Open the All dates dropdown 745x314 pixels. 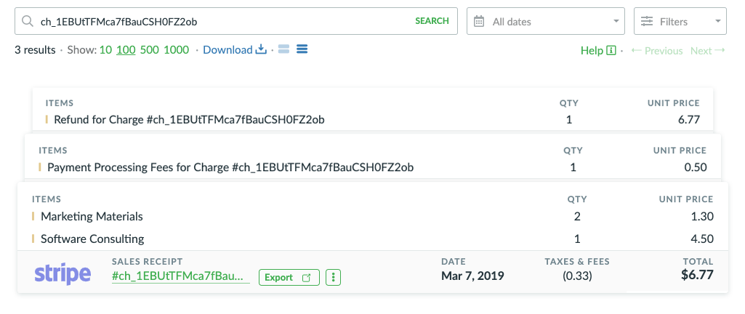point(547,22)
